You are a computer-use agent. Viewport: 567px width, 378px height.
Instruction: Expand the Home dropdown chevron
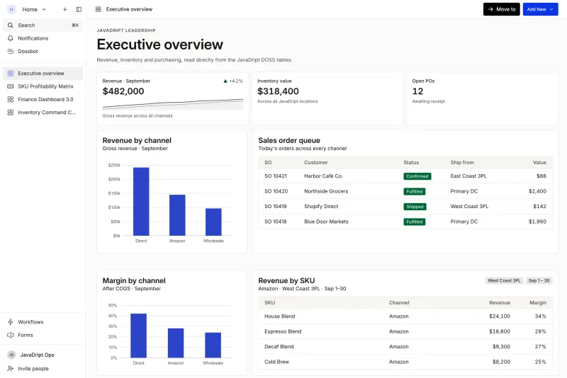(44, 9)
